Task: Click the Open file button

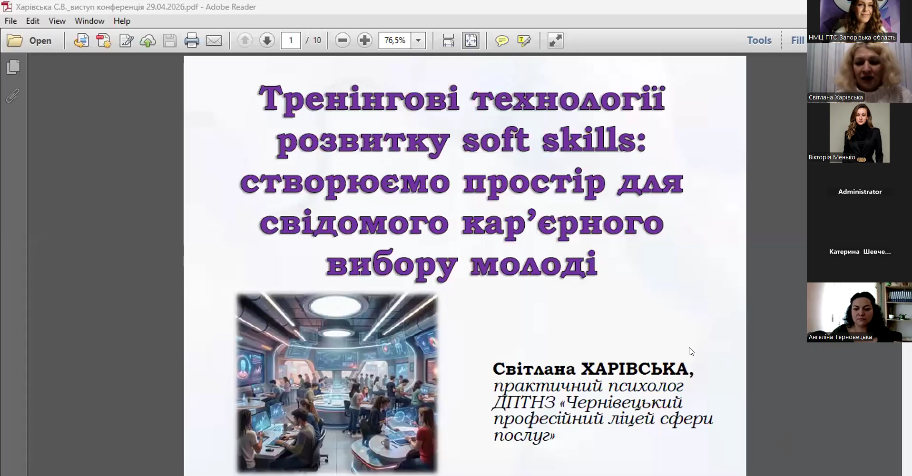Action: point(29,40)
